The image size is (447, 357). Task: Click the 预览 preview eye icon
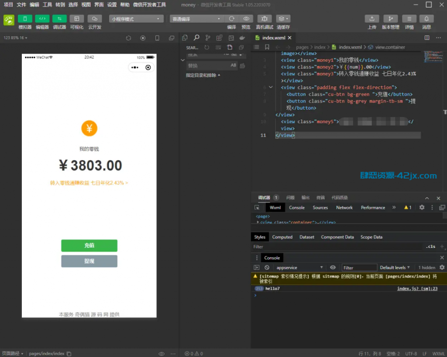coord(246,19)
